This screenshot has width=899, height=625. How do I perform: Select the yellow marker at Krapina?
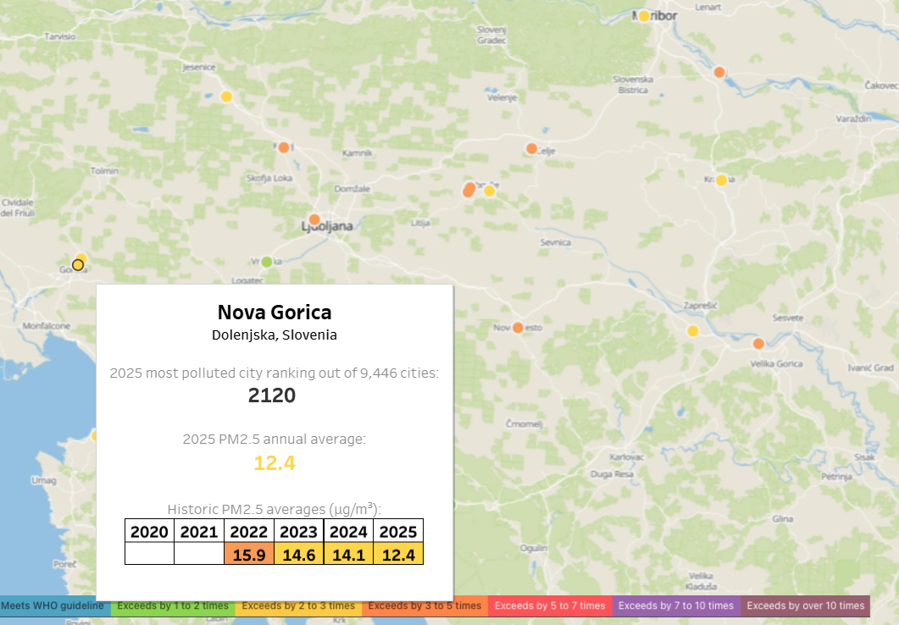(721, 180)
